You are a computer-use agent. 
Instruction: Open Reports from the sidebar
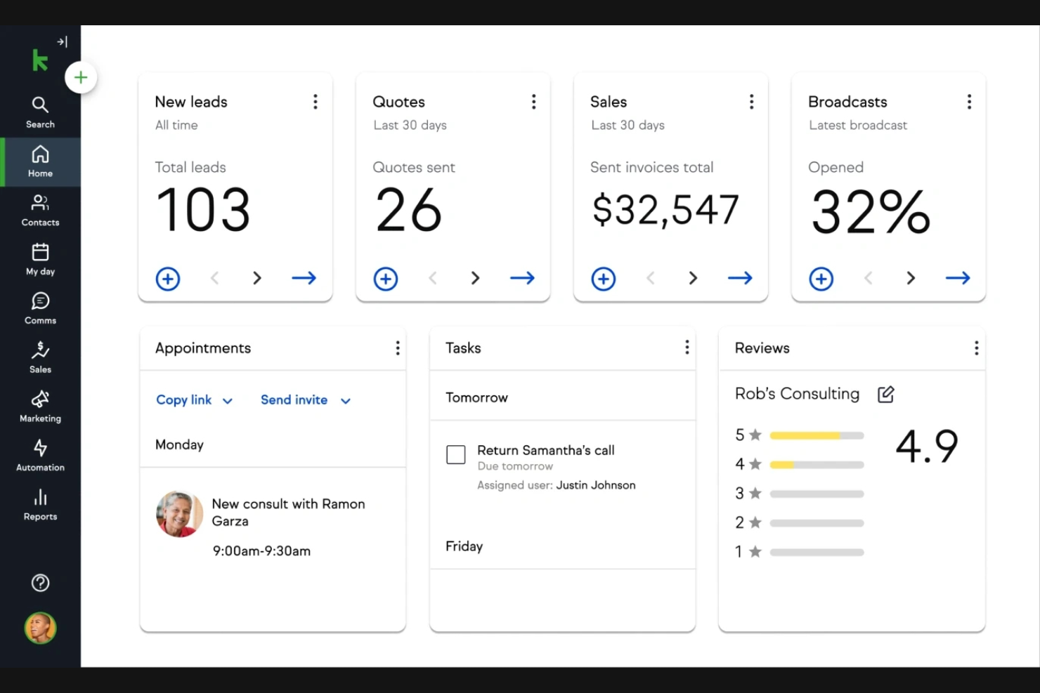click(40, 505)
